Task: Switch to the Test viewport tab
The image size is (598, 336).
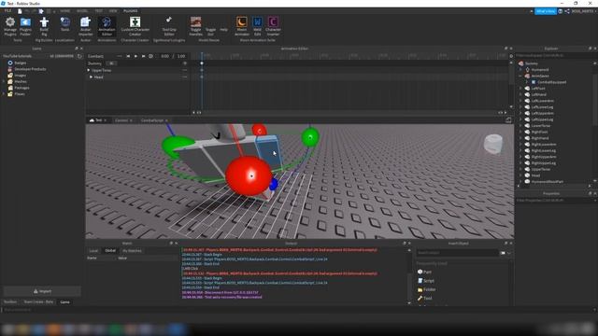Action: point(98,120)
